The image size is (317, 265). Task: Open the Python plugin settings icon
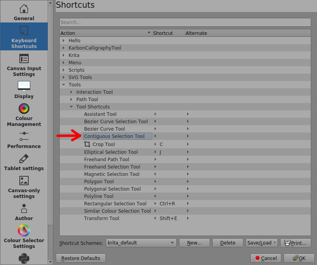pos(24,258)
